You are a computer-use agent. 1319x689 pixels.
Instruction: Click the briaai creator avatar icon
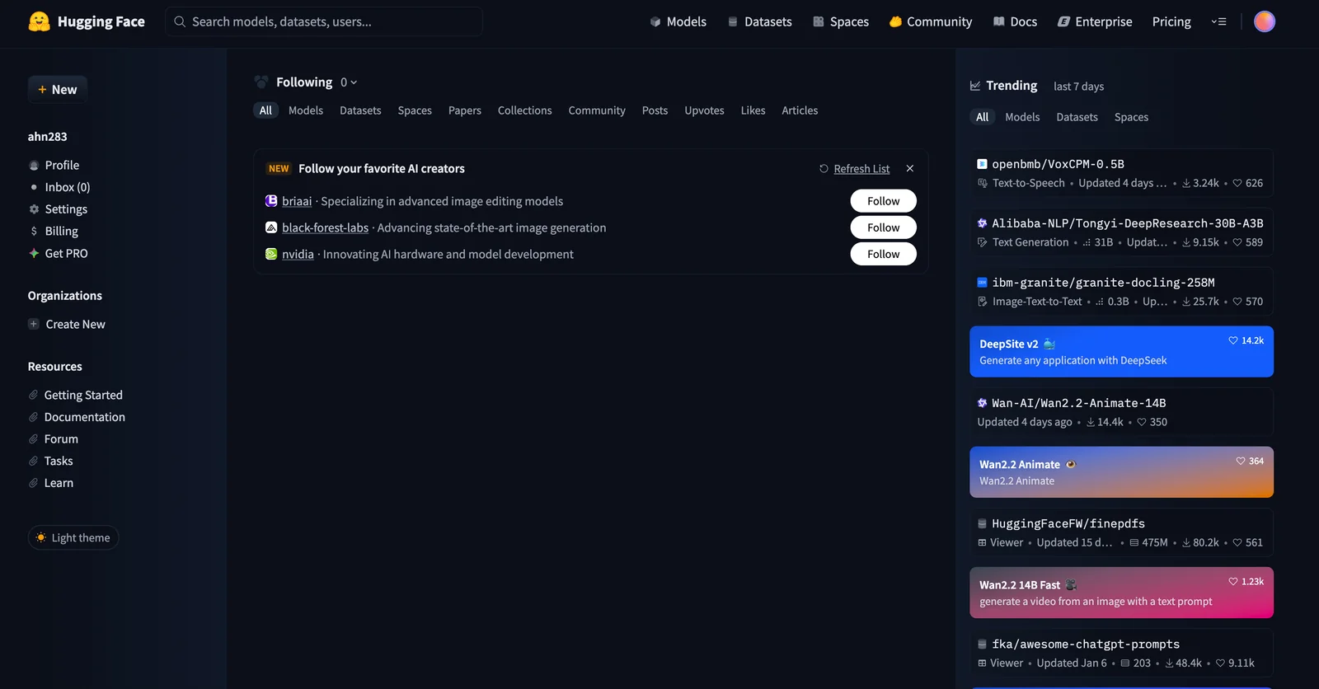pyautogui.click(x=271, y=201)
